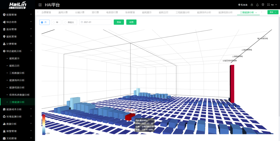
Task: Enter fullscreen mode via the fullscreen icon
Action: [x=268, y=5]
